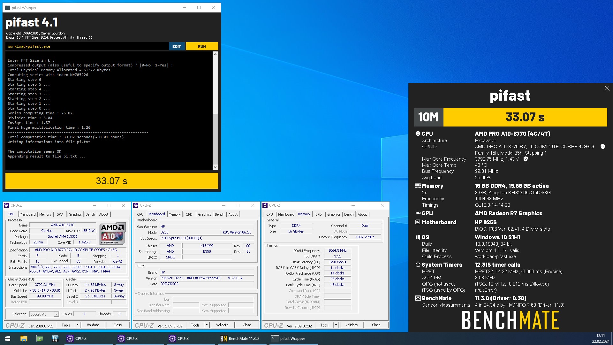Open File Explorer from taskbar
Image resolution: width=613 pixels, height=345 pixels.
click(24, 339)
